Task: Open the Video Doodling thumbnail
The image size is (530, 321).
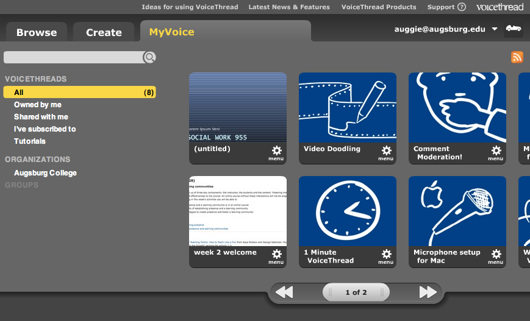Action: click(348, 107)
